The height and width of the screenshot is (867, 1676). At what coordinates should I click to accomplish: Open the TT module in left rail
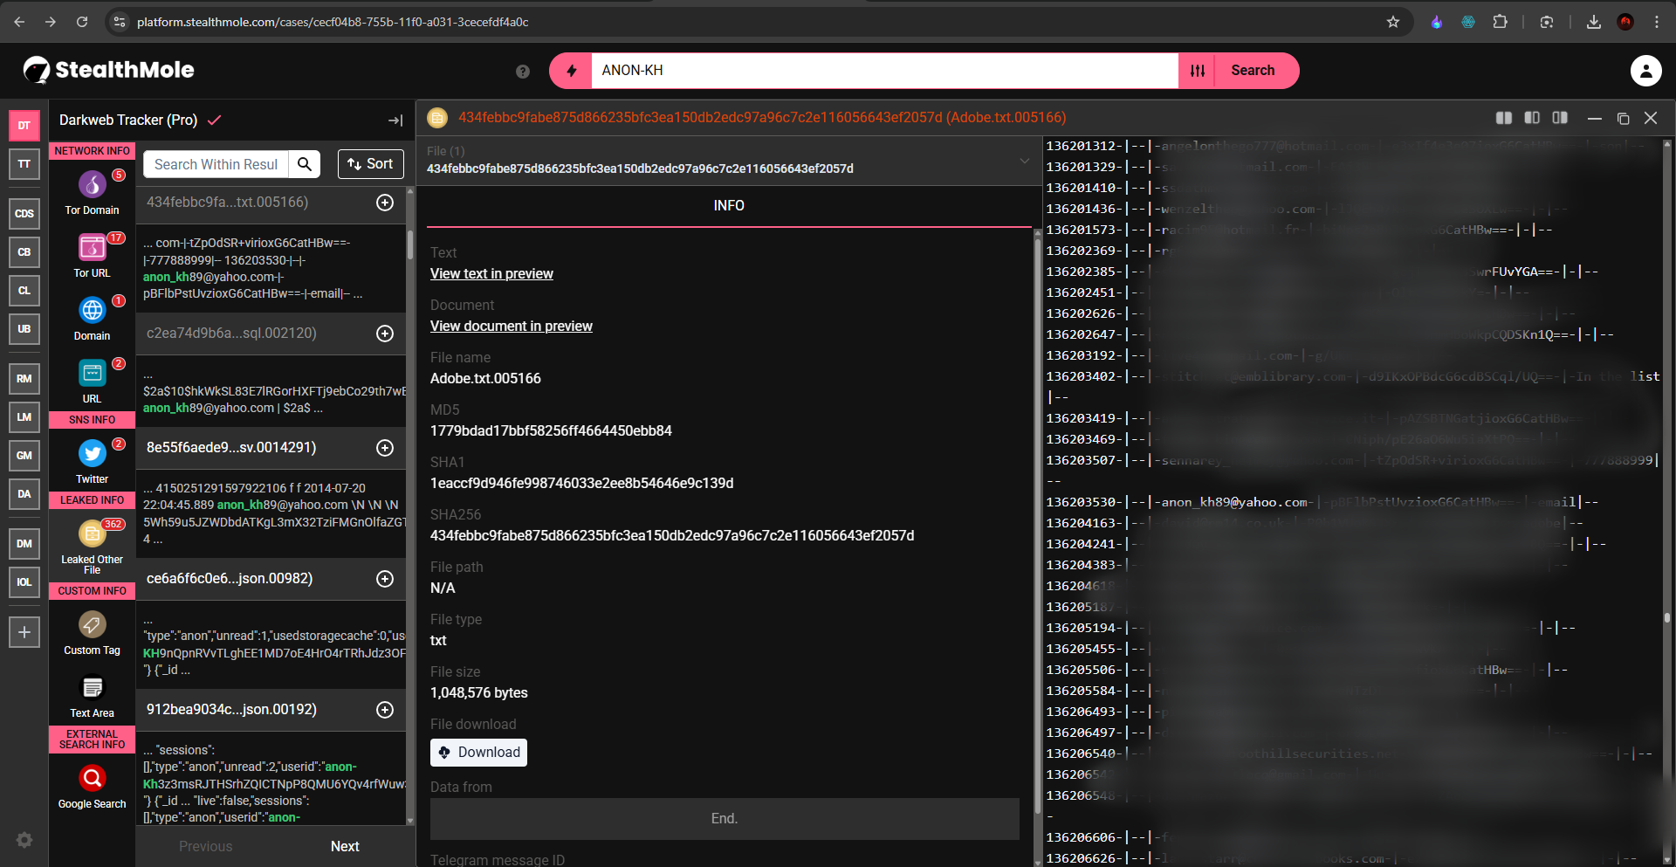[x=24, y=164]
